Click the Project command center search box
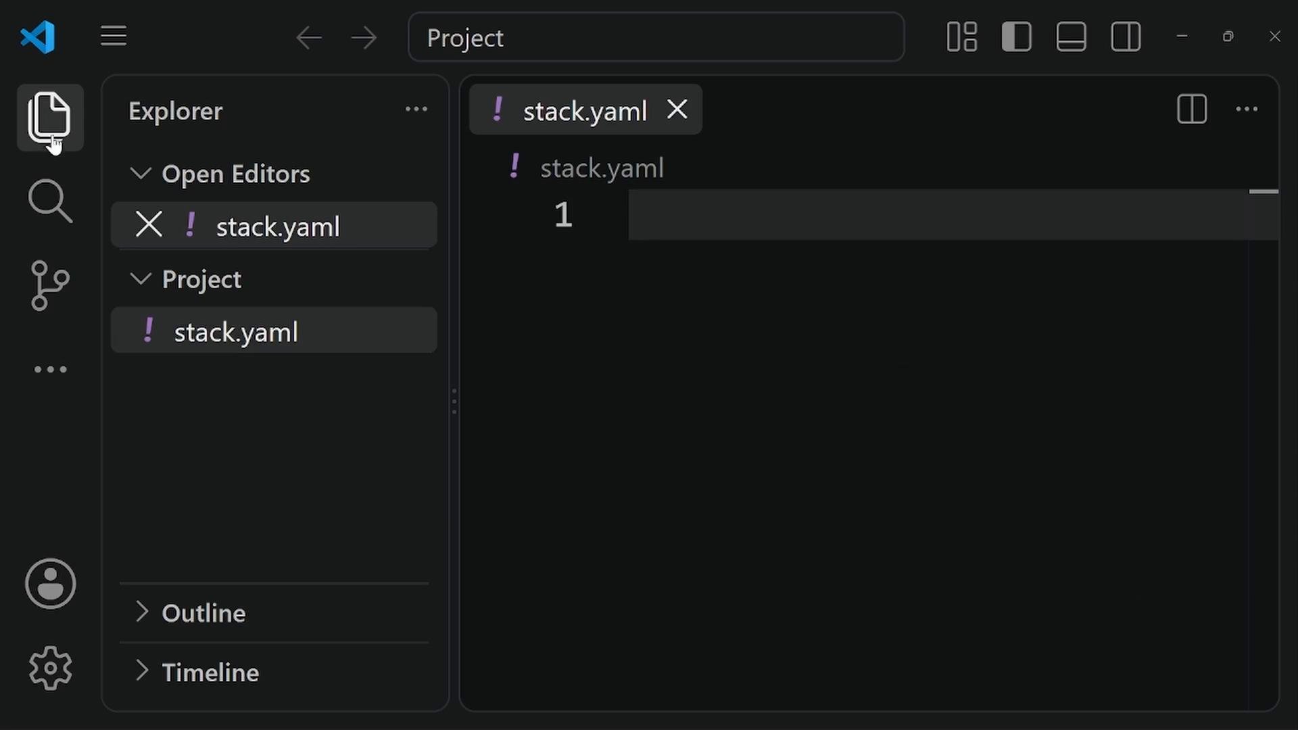 click(x=656, y=37)
